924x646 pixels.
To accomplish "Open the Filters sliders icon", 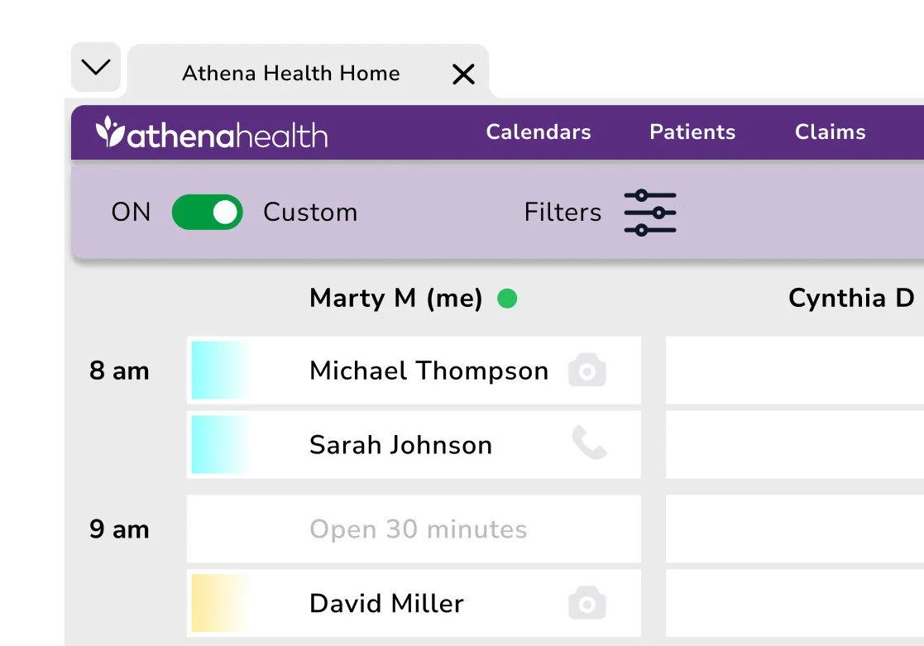I will click(649, 213).
